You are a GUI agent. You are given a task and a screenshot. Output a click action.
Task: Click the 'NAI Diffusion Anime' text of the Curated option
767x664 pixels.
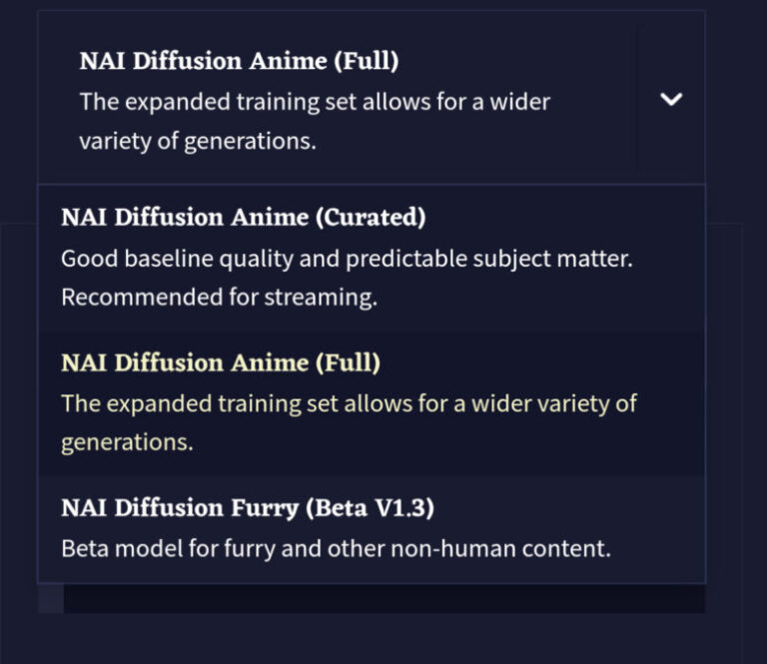pos(183,217)
